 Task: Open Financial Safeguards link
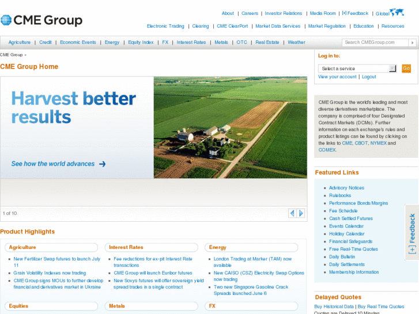coord(350,241)
